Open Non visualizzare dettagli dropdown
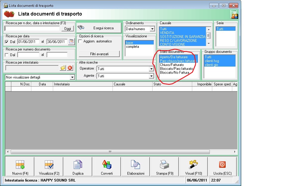The height and width of the screenshot is (186, 300). pos(72,77)
